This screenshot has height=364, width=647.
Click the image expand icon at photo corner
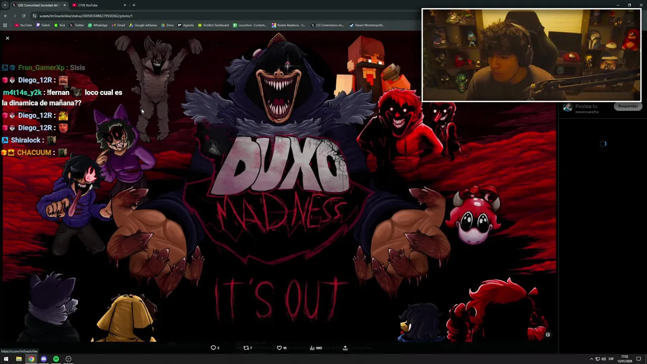tap(547, 335)
